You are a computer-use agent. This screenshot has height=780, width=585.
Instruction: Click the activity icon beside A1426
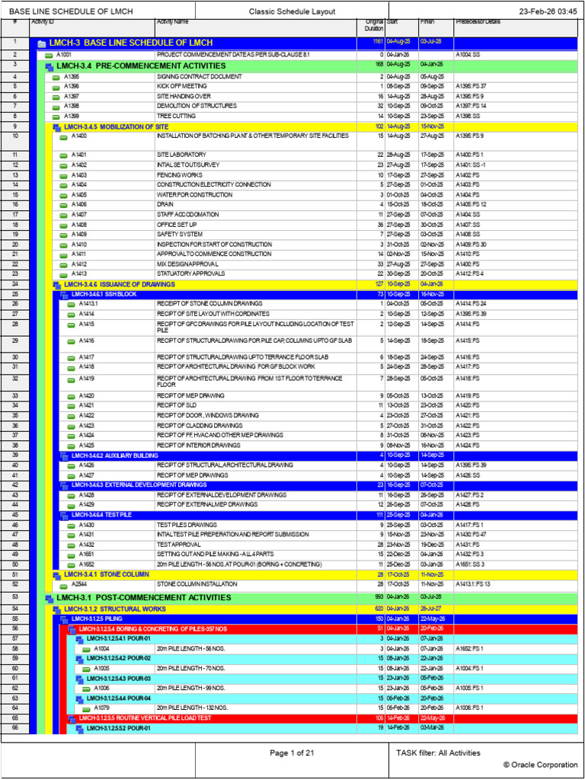click(71, 466)
